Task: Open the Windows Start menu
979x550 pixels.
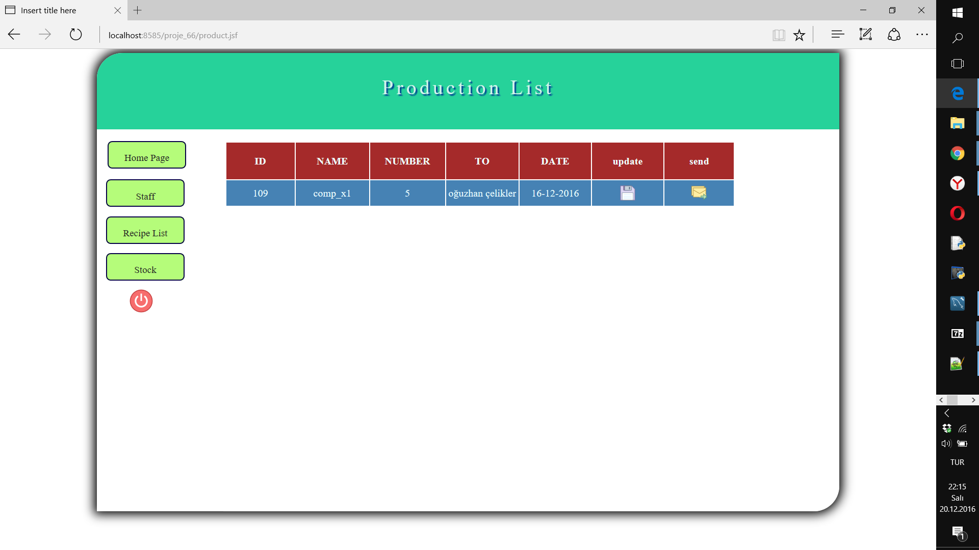Action: pos(958,13)
